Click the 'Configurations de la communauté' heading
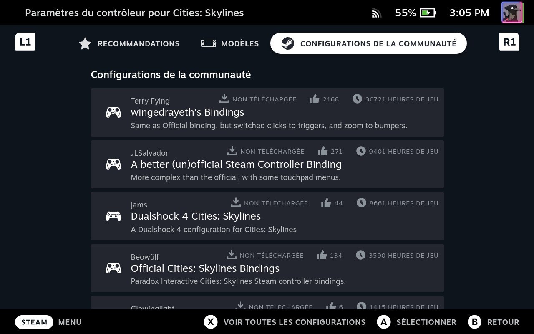The width and height of the screenshot is (534, 334). 171,75
